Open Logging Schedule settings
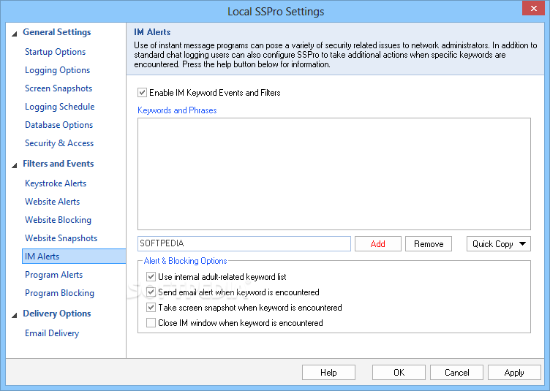The height and width of the screenshot is (391, 550). [x=60, y=107]
